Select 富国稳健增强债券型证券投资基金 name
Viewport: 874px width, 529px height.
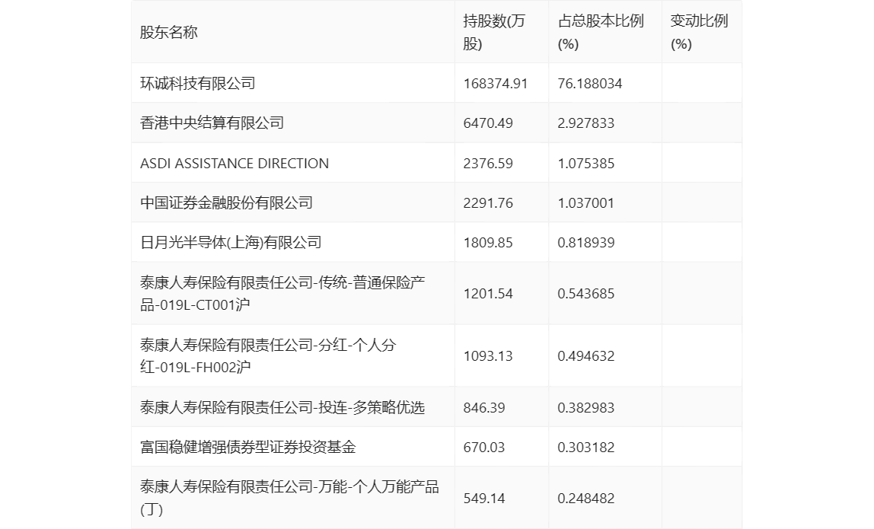pyautogui.click(x=248, y=447)
